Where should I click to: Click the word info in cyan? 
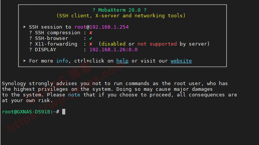(x=62, y=61)
